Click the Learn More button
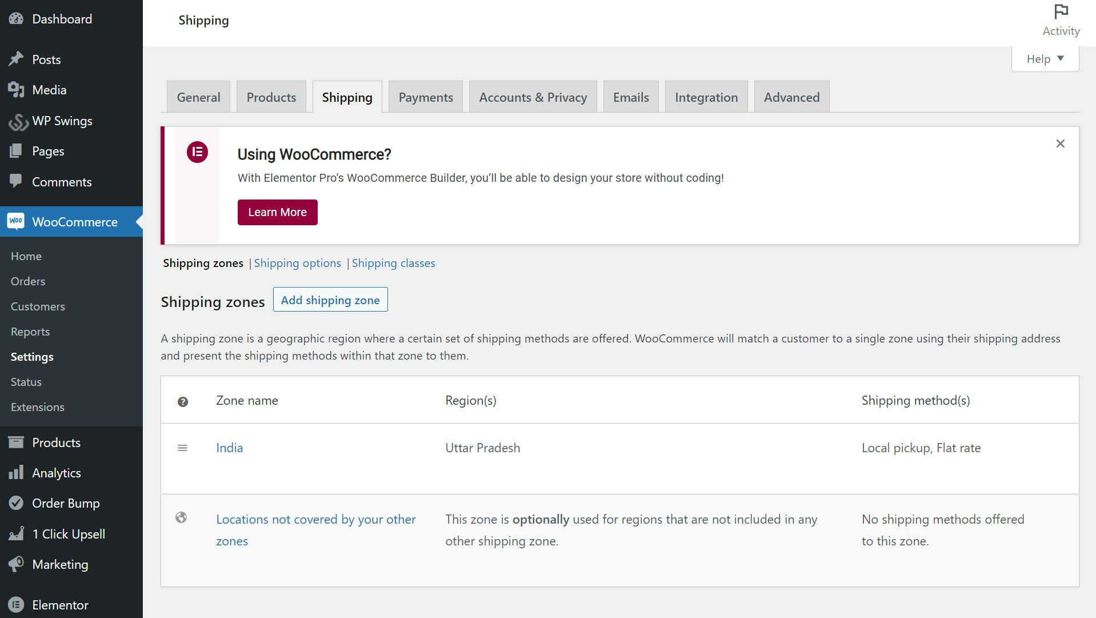Image resolution: width=1096 pixels, height=618 pixels. 277,212
